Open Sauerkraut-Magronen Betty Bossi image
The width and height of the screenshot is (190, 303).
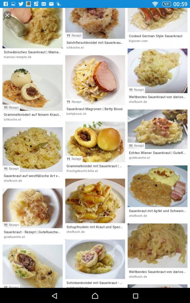(95, 80)
